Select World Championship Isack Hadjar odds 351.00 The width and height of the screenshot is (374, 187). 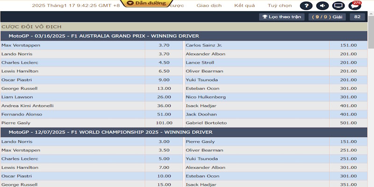click(348, 184)
